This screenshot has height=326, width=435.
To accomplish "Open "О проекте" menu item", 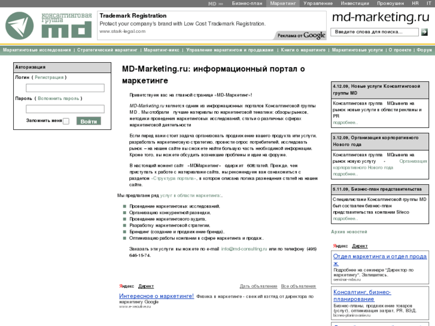I will (400, 50).
